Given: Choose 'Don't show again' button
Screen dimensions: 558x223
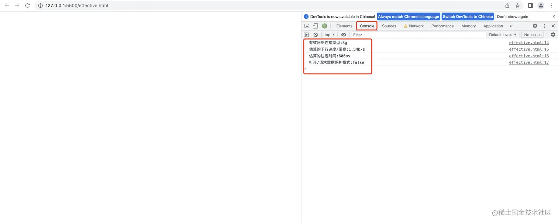Looking at the screenshot, I should coord(512,17).
